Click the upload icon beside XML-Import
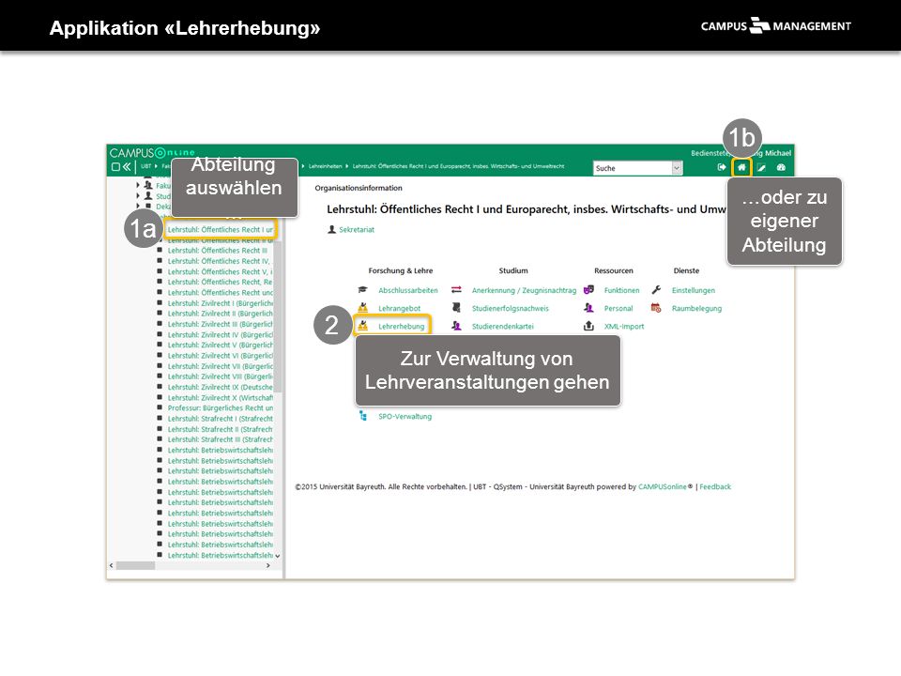Screen dimensions: 901x676 (x=588, y=326)
